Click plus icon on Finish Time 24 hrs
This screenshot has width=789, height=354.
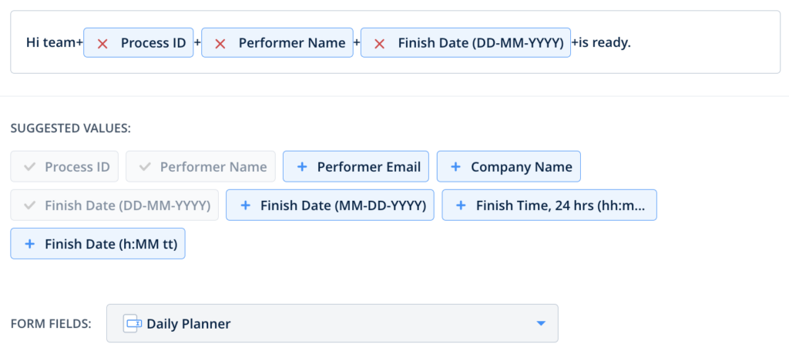tap(461, 205)
